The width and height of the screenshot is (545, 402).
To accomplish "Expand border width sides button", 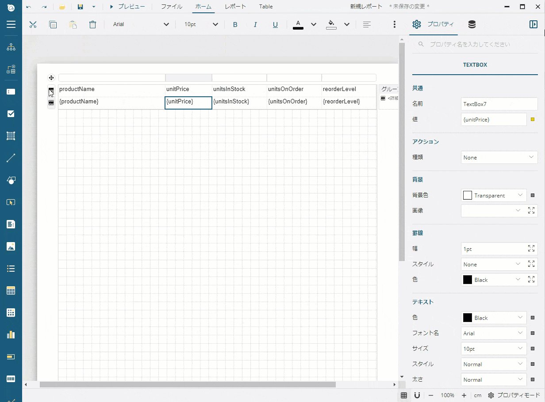I will click(x=531, y=249).
